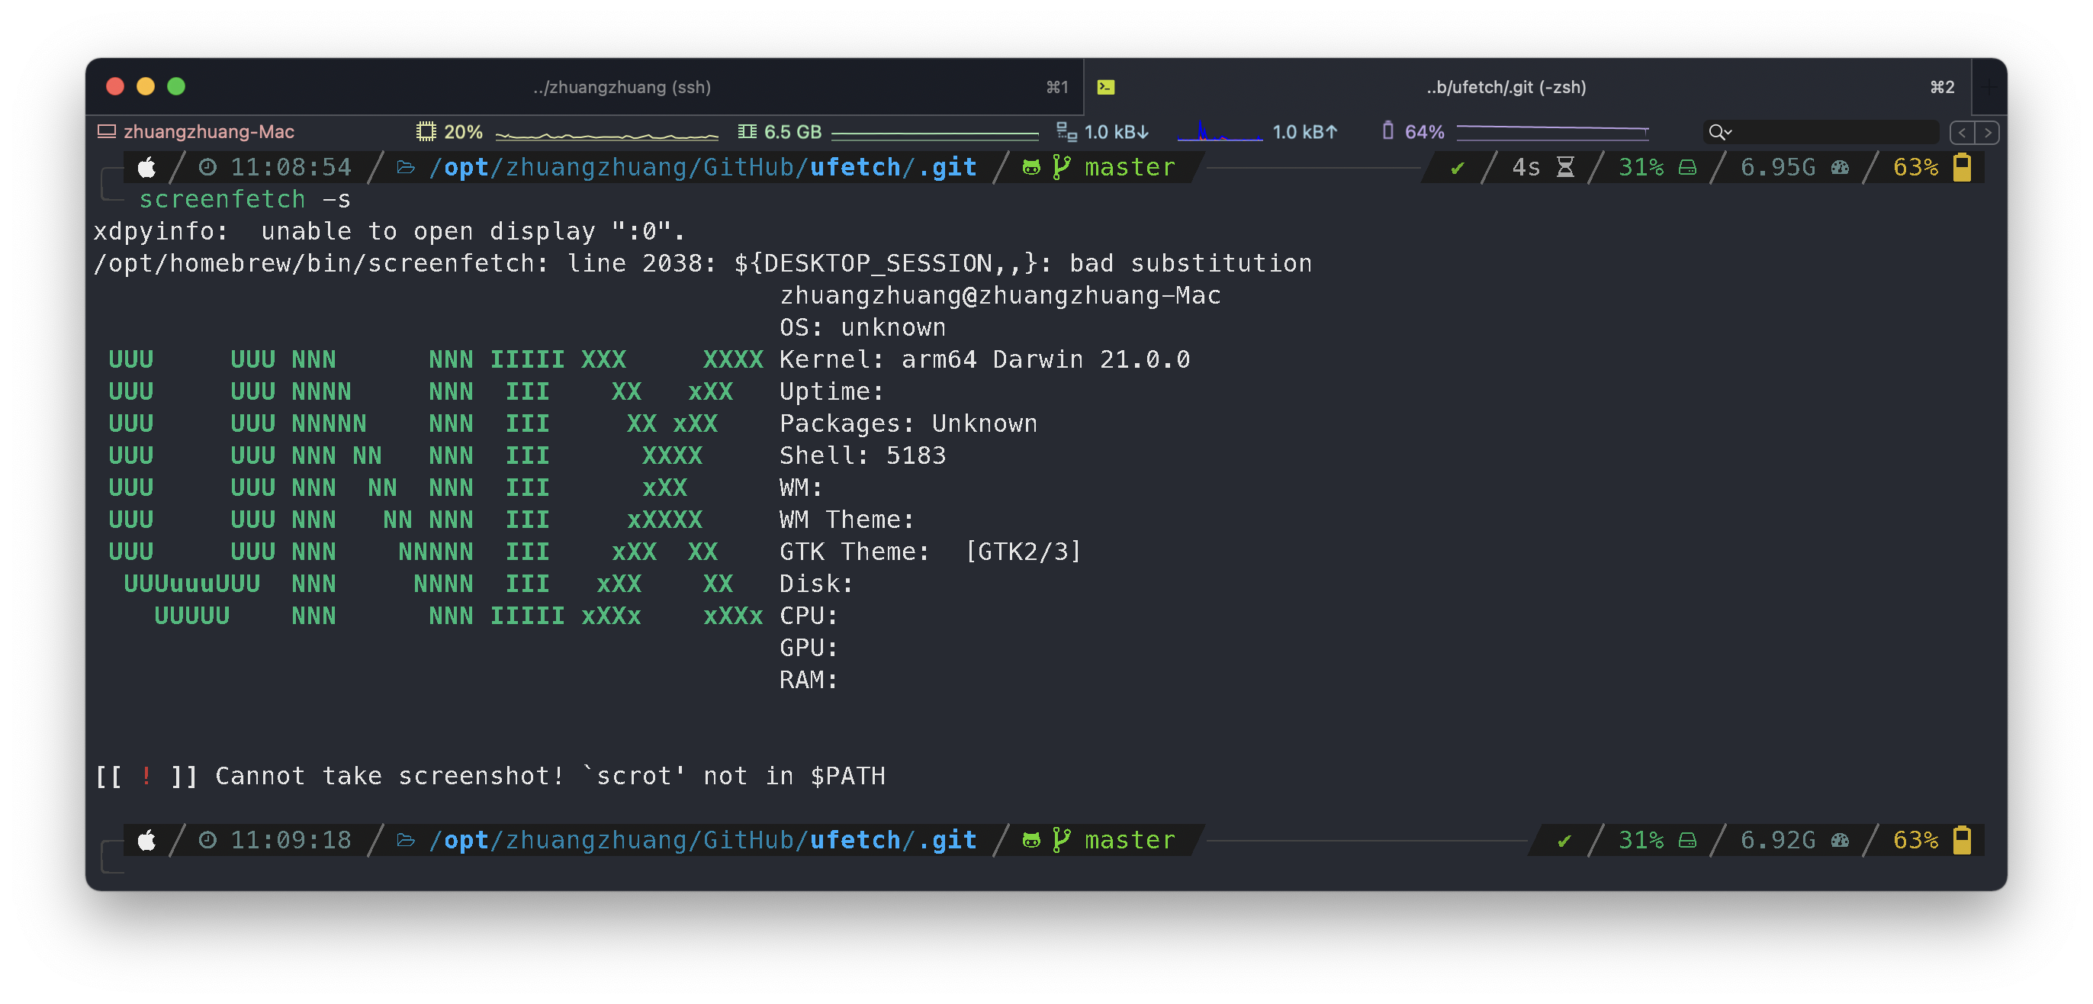Click the 11:09:18 timestamp

tap(291, 841)
